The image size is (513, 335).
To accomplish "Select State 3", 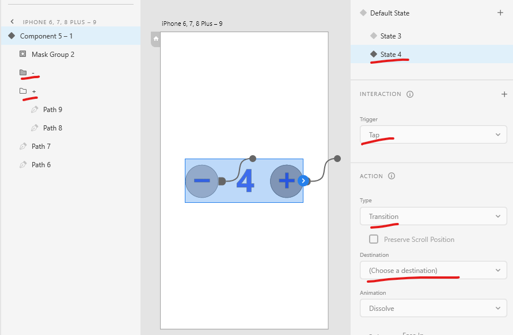I will (x=432, y=36).
